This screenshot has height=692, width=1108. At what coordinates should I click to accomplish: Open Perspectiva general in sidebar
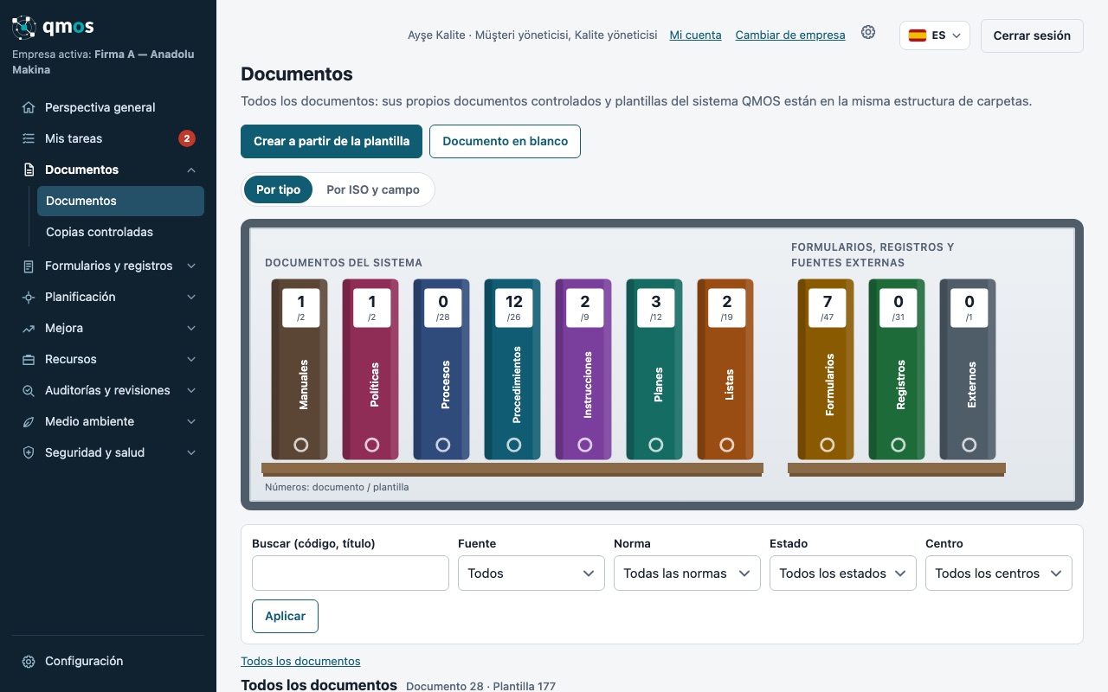coord(108,107)
